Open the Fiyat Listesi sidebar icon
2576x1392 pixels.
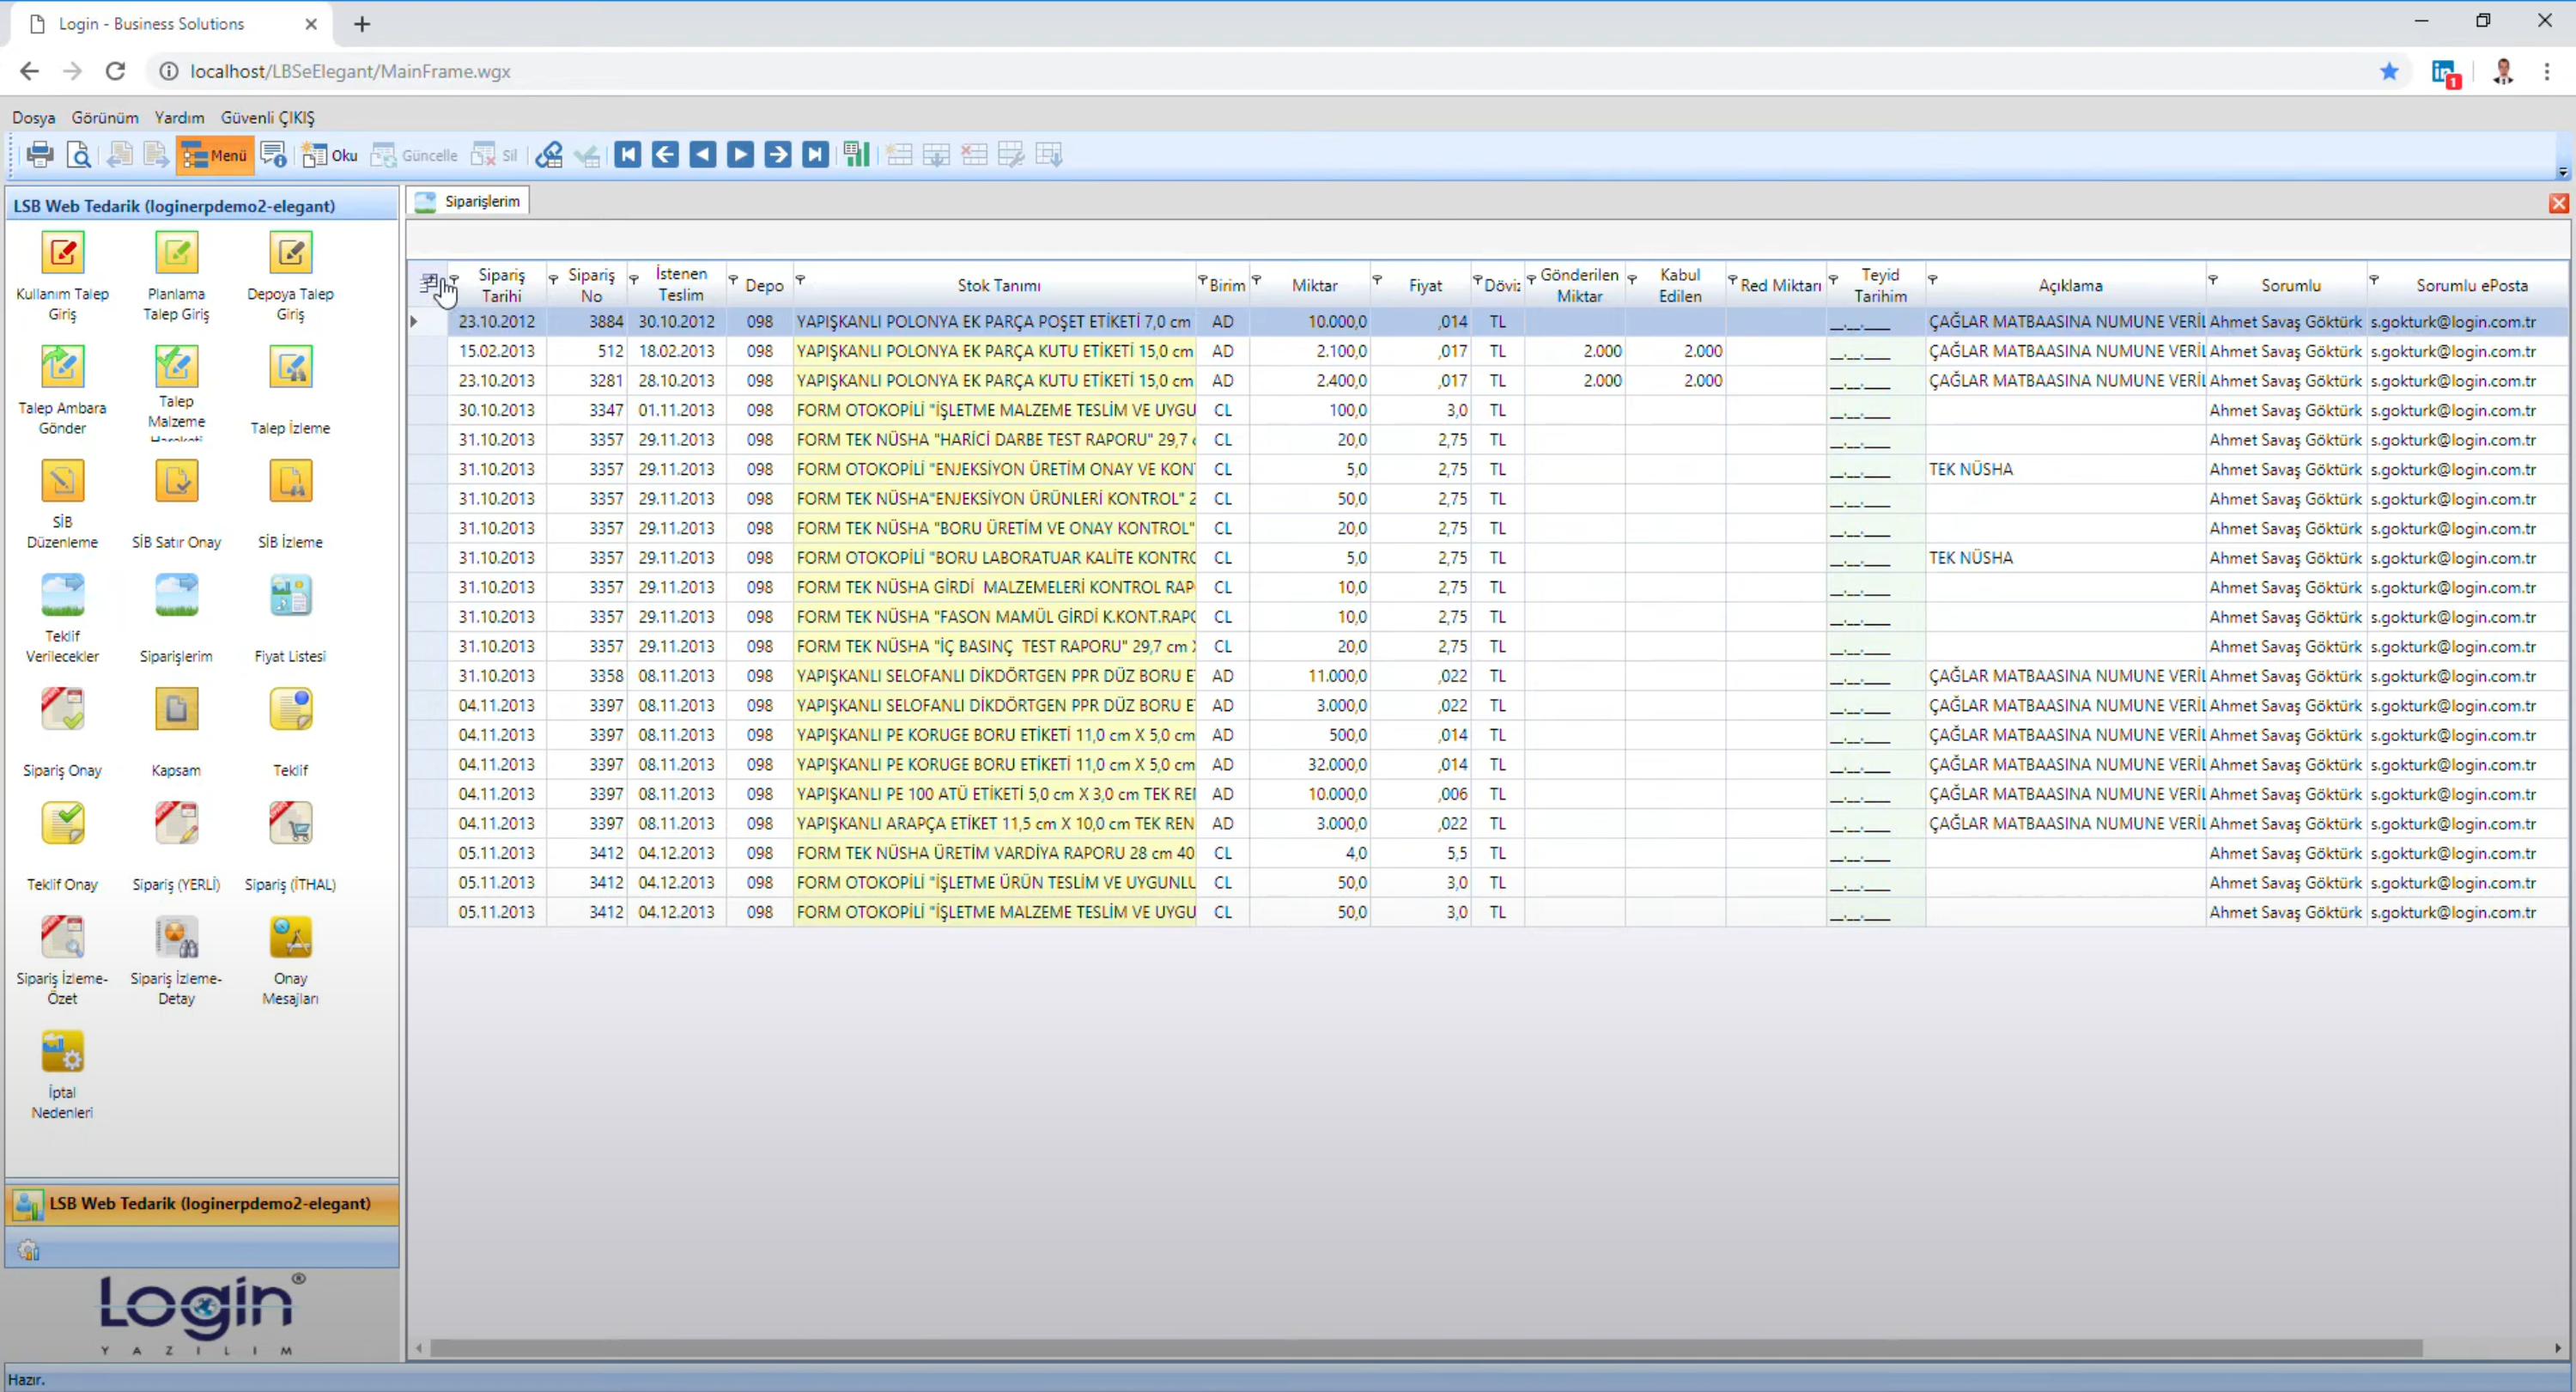(290, 597)
